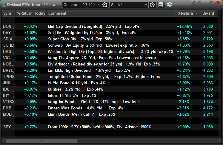This screenshot has width=223, height=145.
Task: Click the Dividend ETFs window title
Action: [x=31, y=5]
